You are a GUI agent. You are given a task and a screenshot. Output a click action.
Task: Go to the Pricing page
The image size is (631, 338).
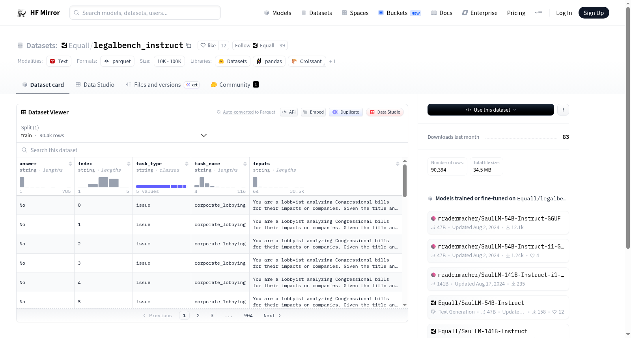pos(516,13)
